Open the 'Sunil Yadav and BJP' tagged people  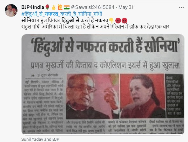[x=40, y=139]
